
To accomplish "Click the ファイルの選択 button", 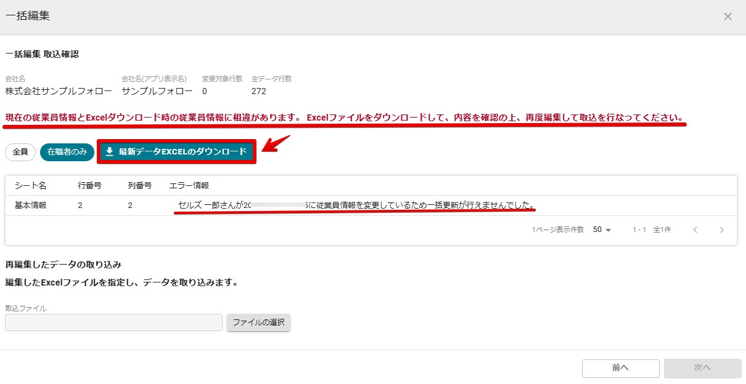I will (258, 322).
